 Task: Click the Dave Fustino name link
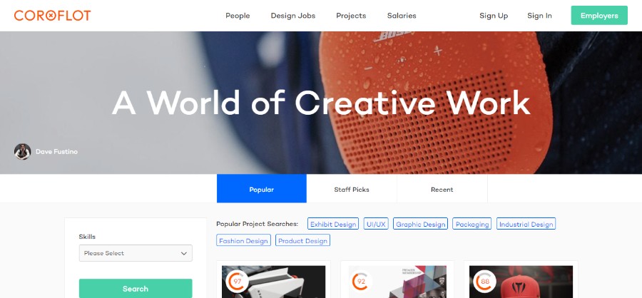click(56, 151)
